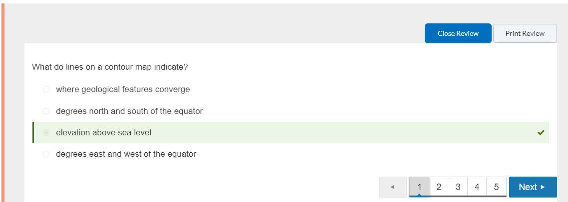Screen dimensions: 568x202
Task: Click the answer text 'elevation above sea level'
Action: click(103, 133)
